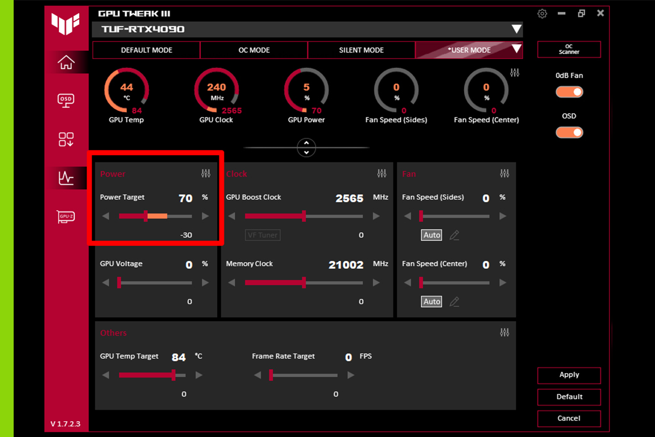Viewport: 655px width, 437px height.
Task: Open the User Mode profile dropdown arrow
Action: click(x=516, y=50)
